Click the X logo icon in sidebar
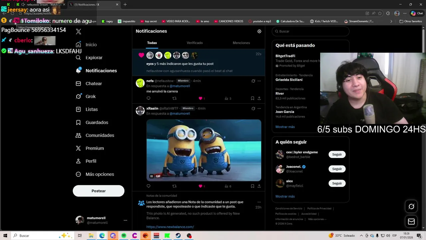This screenshot has height=240, width=426. (79, 32)
